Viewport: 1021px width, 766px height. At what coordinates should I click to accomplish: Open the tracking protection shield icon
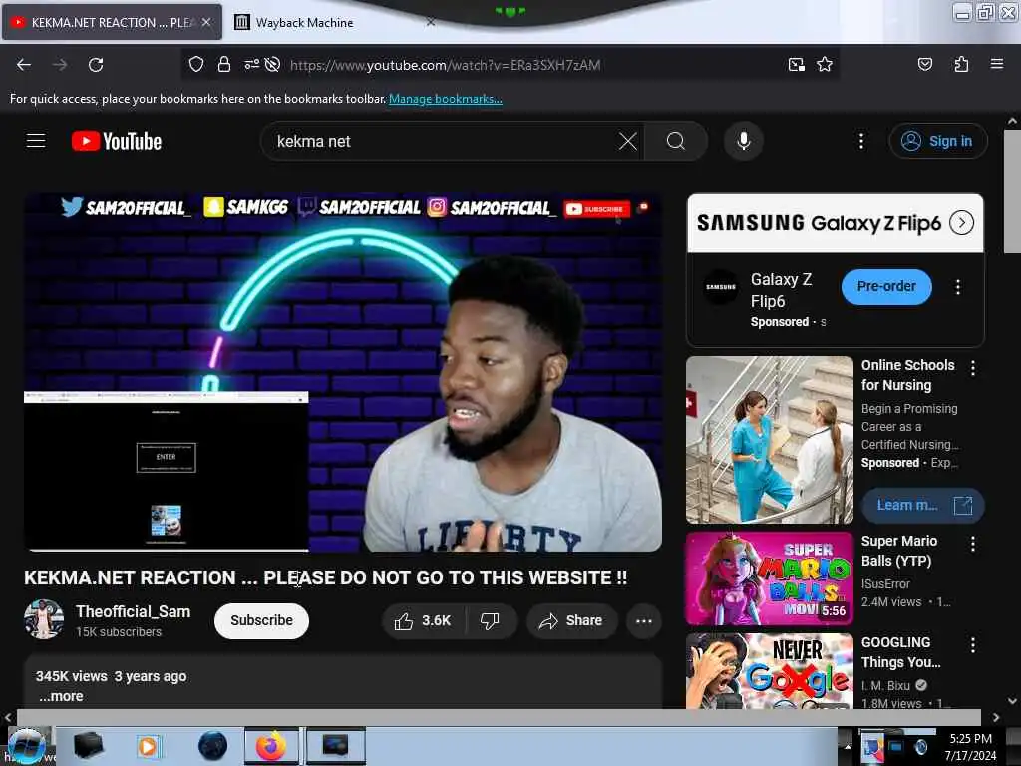point(196,65)
